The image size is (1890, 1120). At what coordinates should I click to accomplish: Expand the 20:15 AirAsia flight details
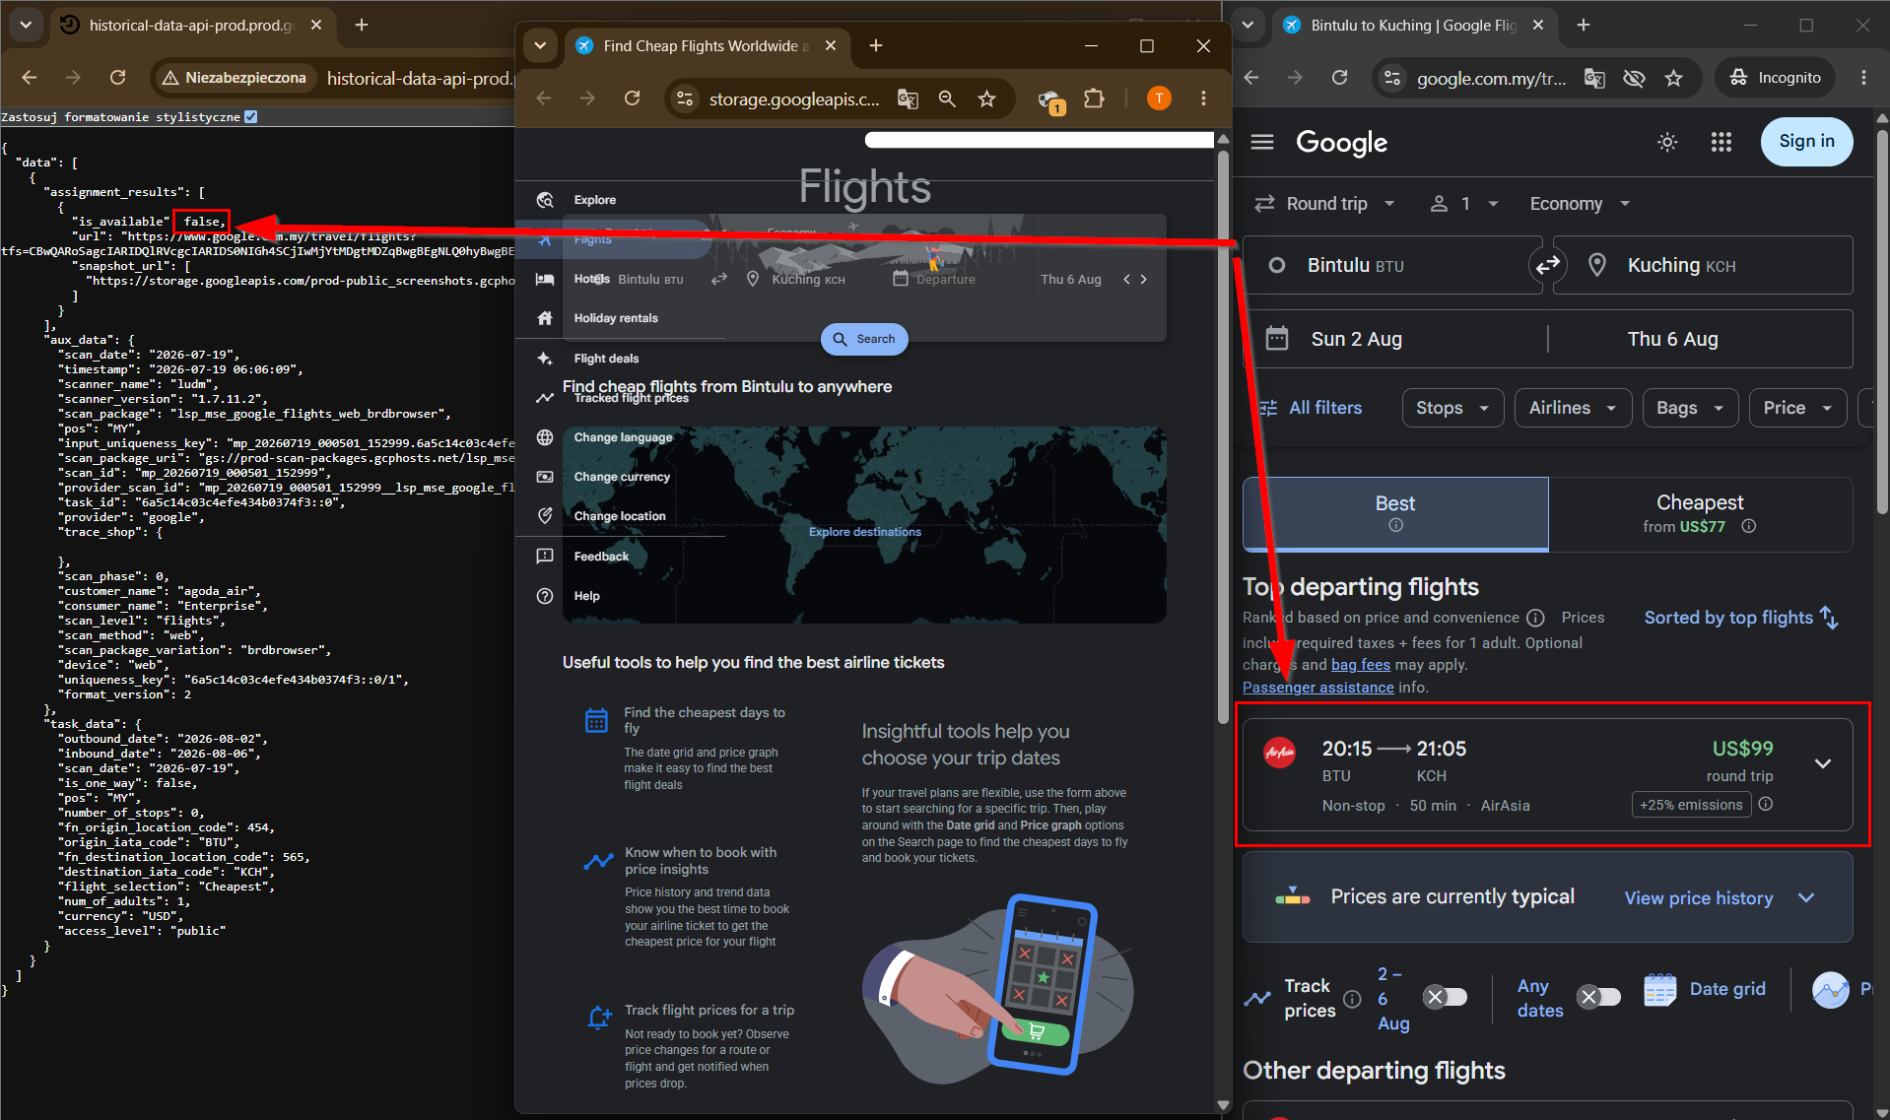click(1823, 763)
